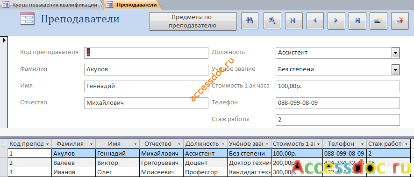Click the Стаж работы field in form
Screen dimensions: 414x177
[338, 120]
